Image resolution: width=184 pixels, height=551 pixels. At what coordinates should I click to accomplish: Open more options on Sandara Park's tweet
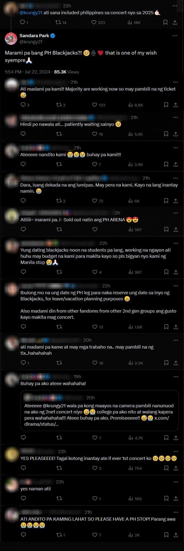point(175,36)
